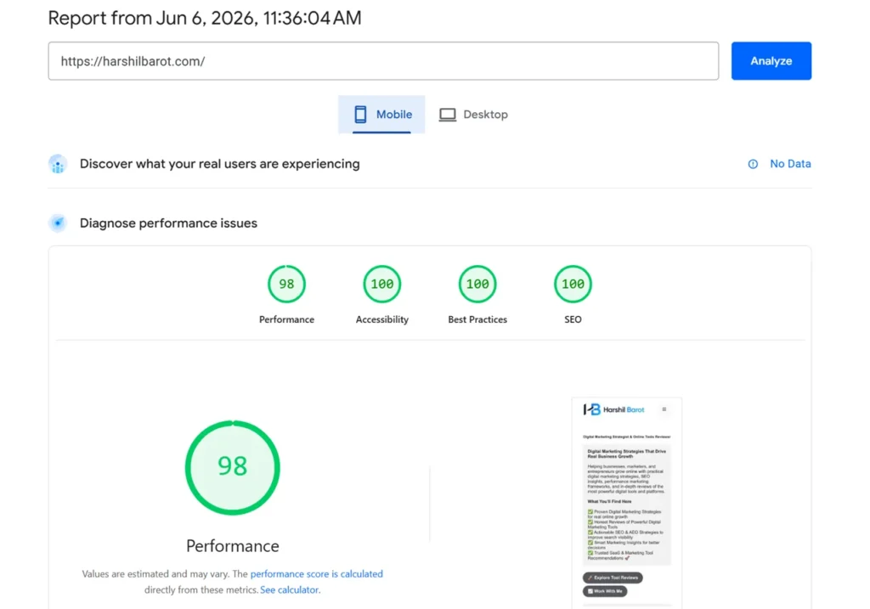Select the 100 Best Practices score gauge

[x=477, y=284]
